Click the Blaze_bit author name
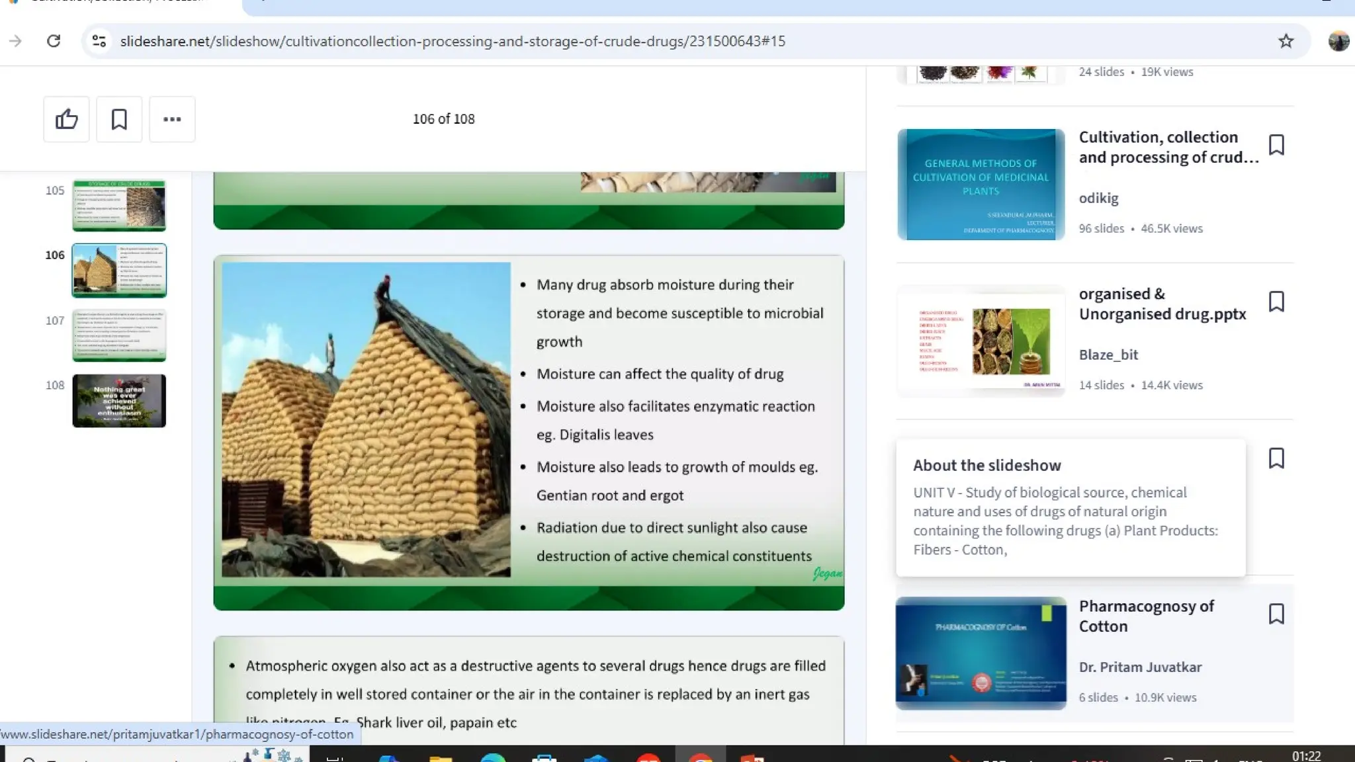 coord(1108,355)
